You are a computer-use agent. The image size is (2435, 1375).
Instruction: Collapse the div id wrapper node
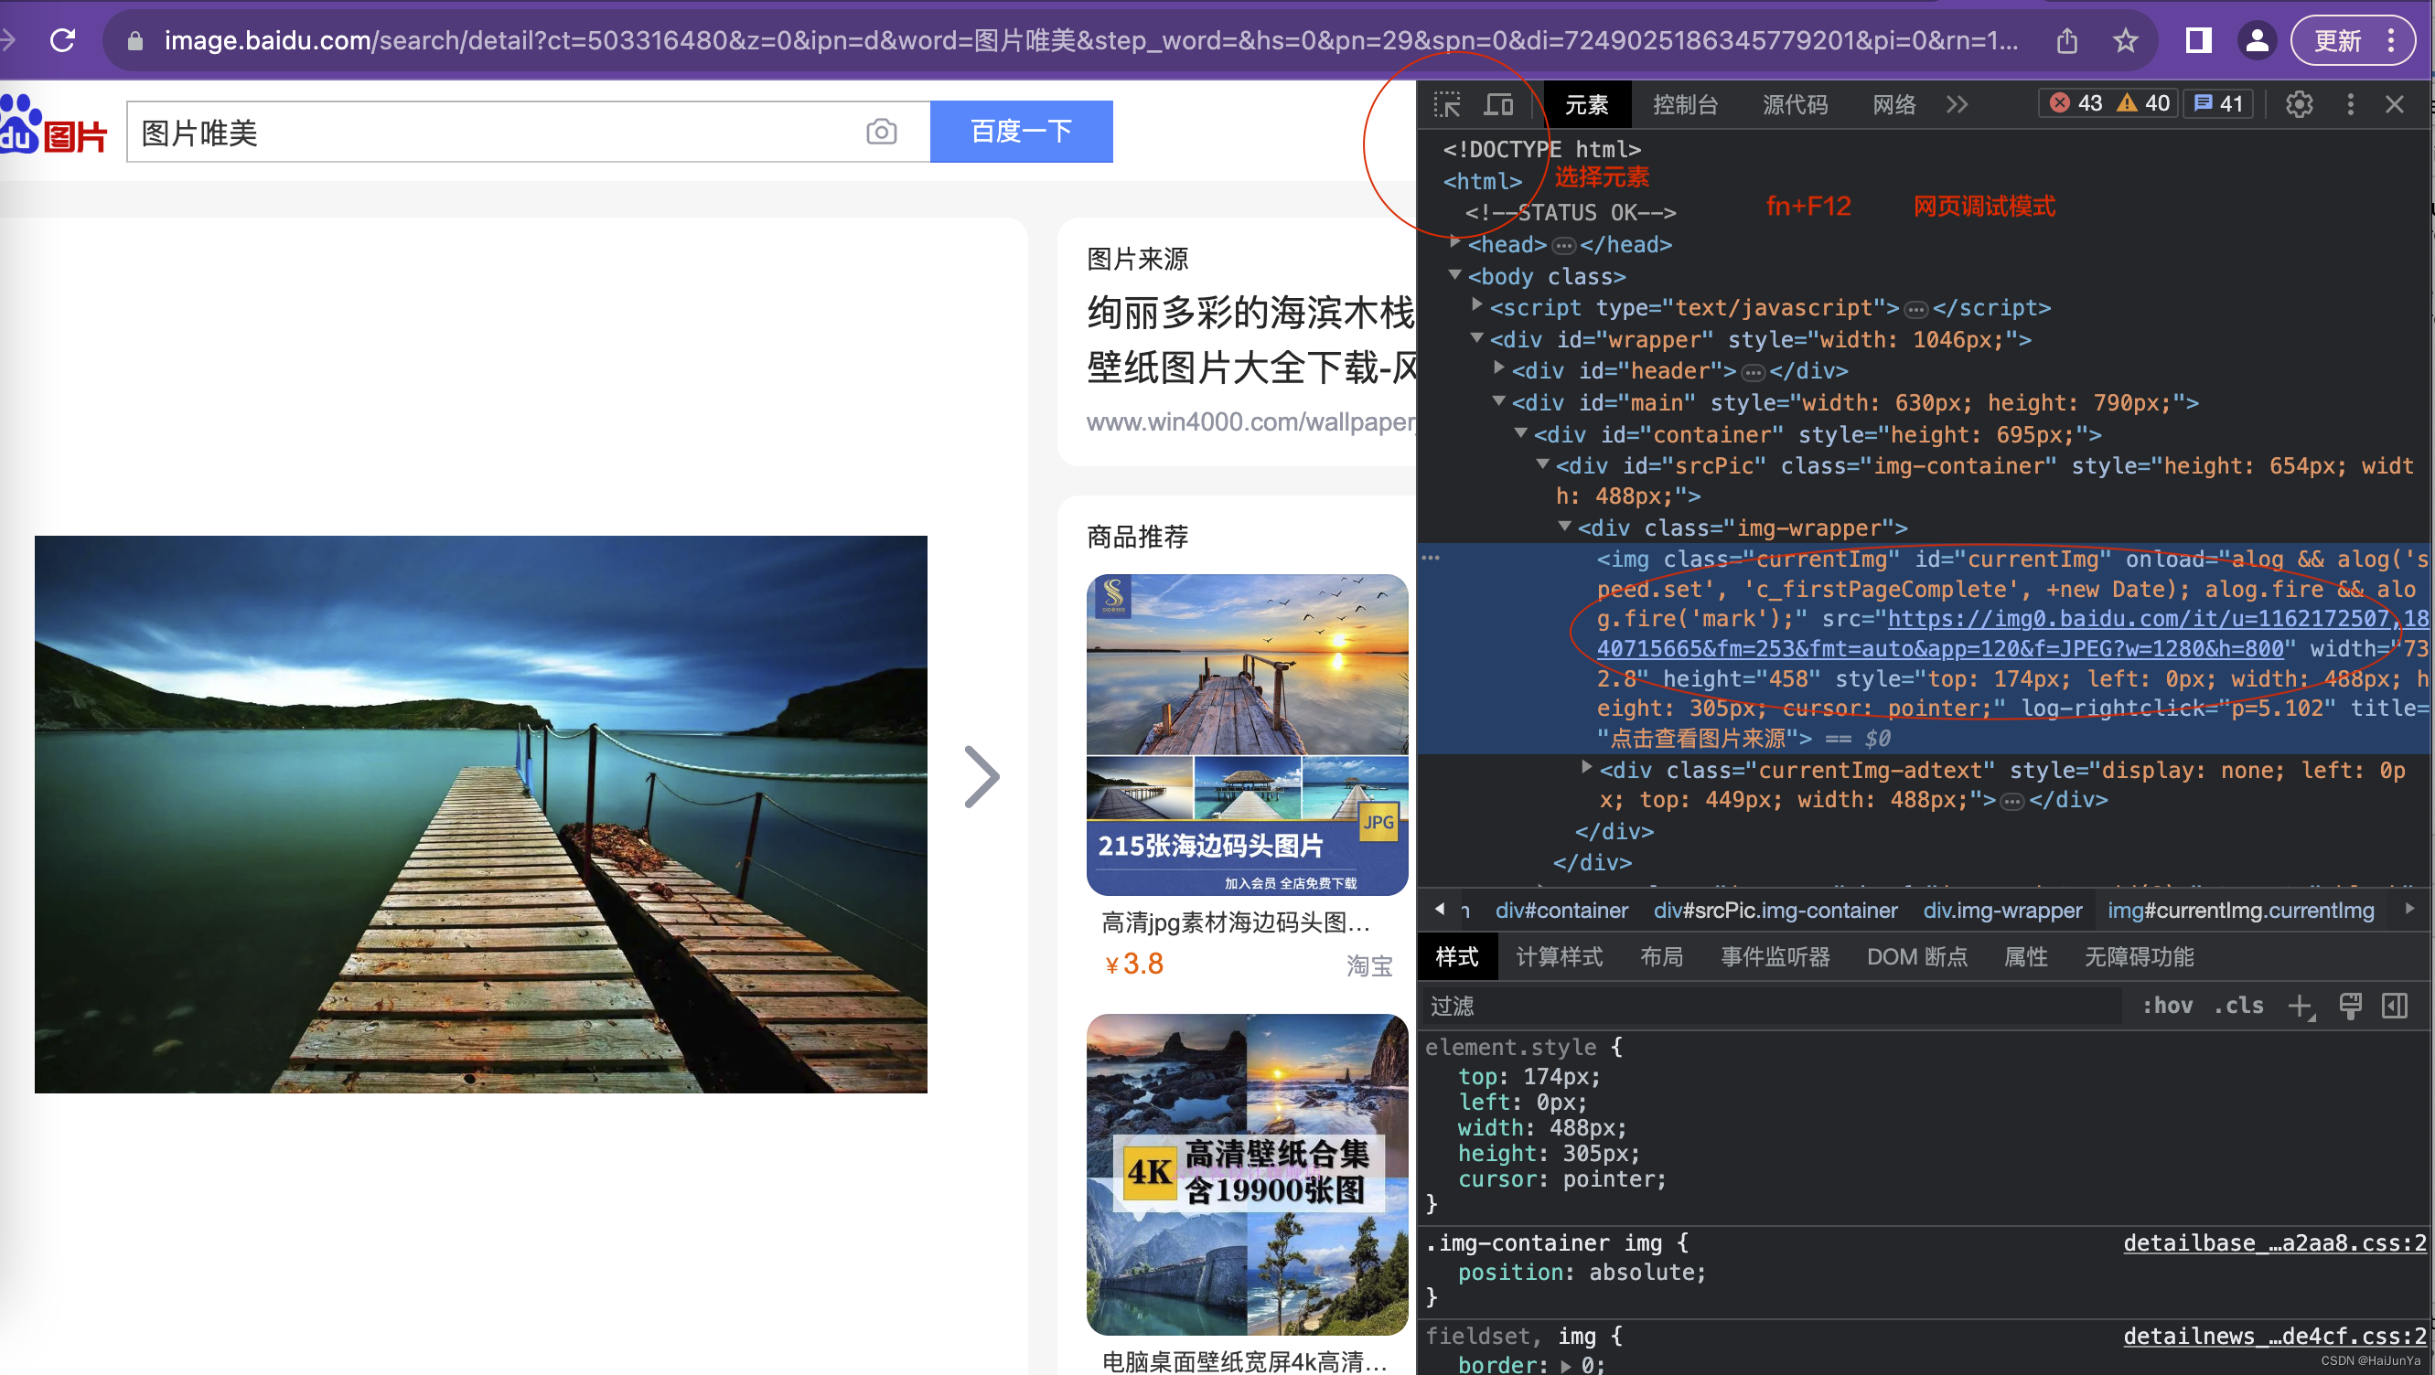point(1476,338)
